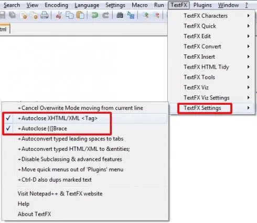Click the Cut scissors icon
The image size is (257, 223).
[59, 15]
